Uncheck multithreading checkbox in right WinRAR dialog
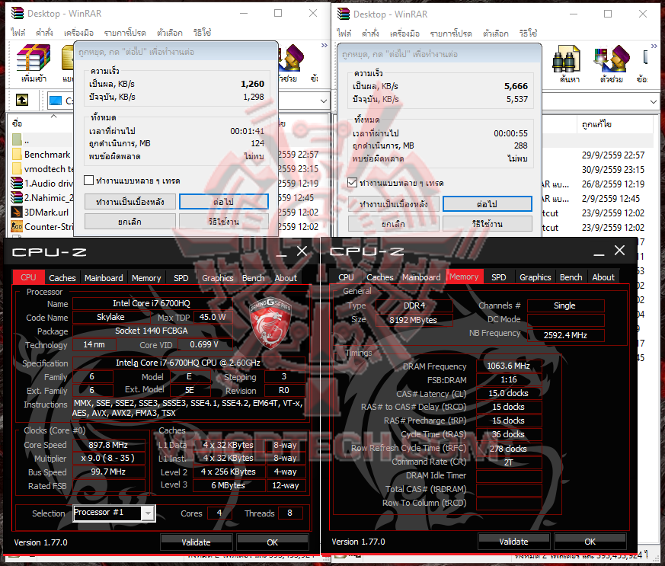Image resolution: width=665 pixels, height=566 pixels. (x=352, y=183)
